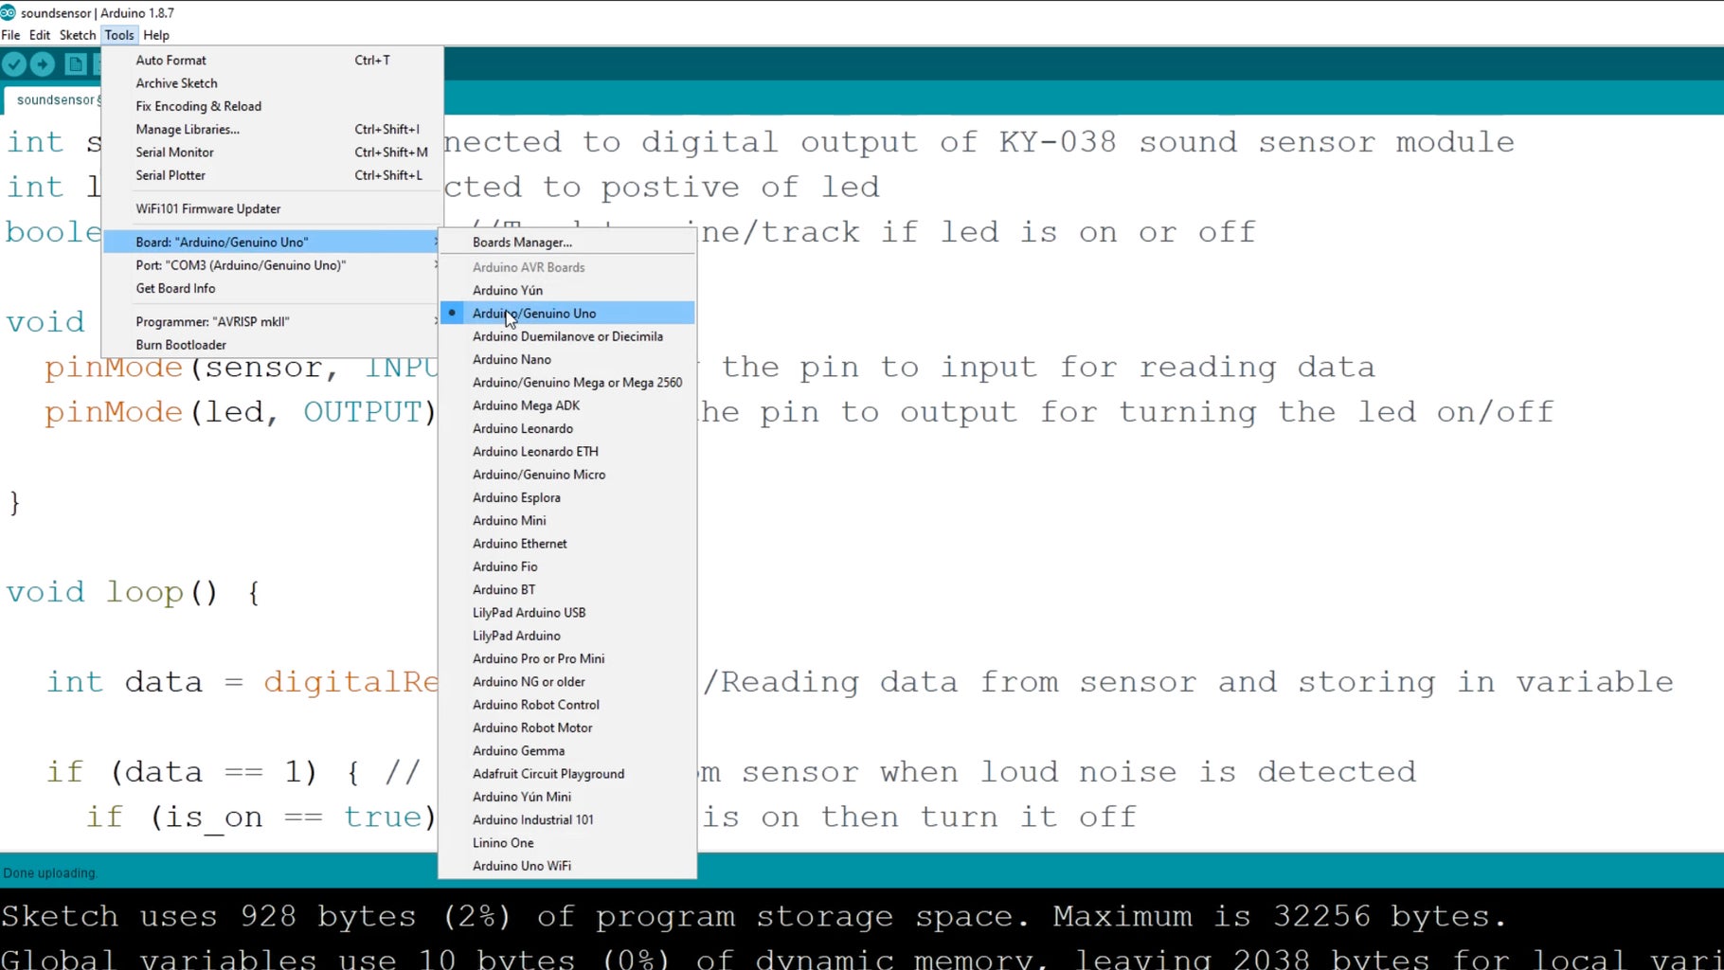Pick the Arduino Gemma board

click(x=567, y=751)
